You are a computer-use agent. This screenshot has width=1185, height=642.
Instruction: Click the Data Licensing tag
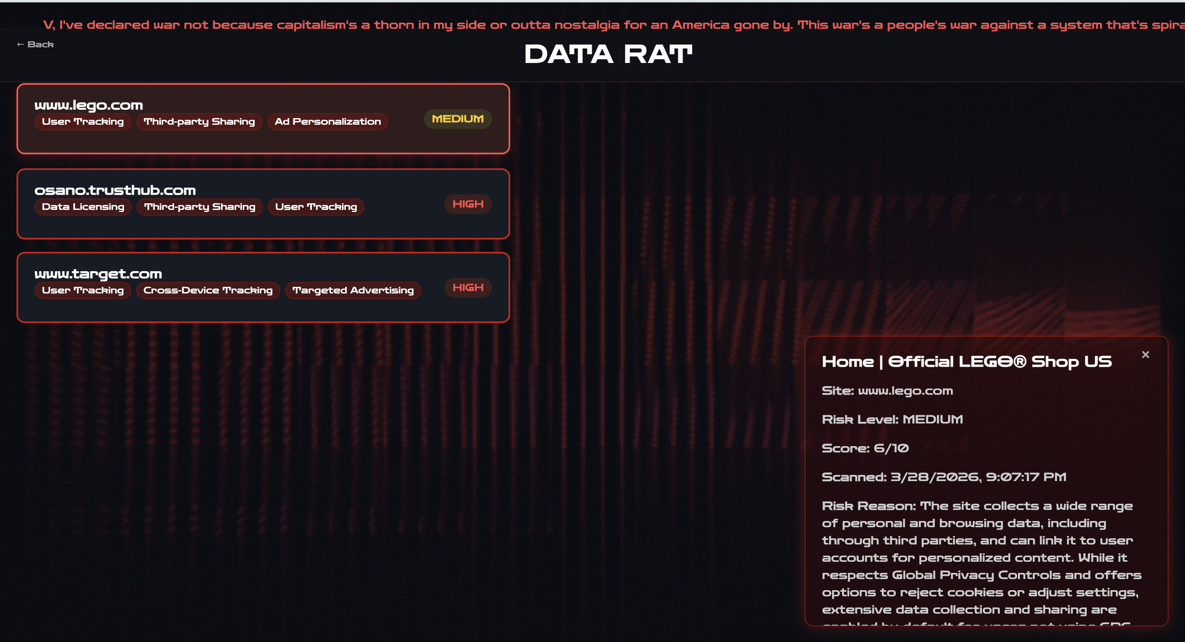click(83, 207)
